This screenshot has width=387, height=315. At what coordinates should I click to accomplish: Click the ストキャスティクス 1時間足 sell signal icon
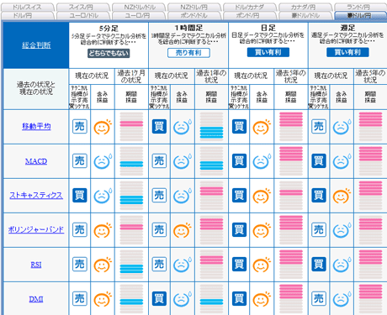pos(159,195)
